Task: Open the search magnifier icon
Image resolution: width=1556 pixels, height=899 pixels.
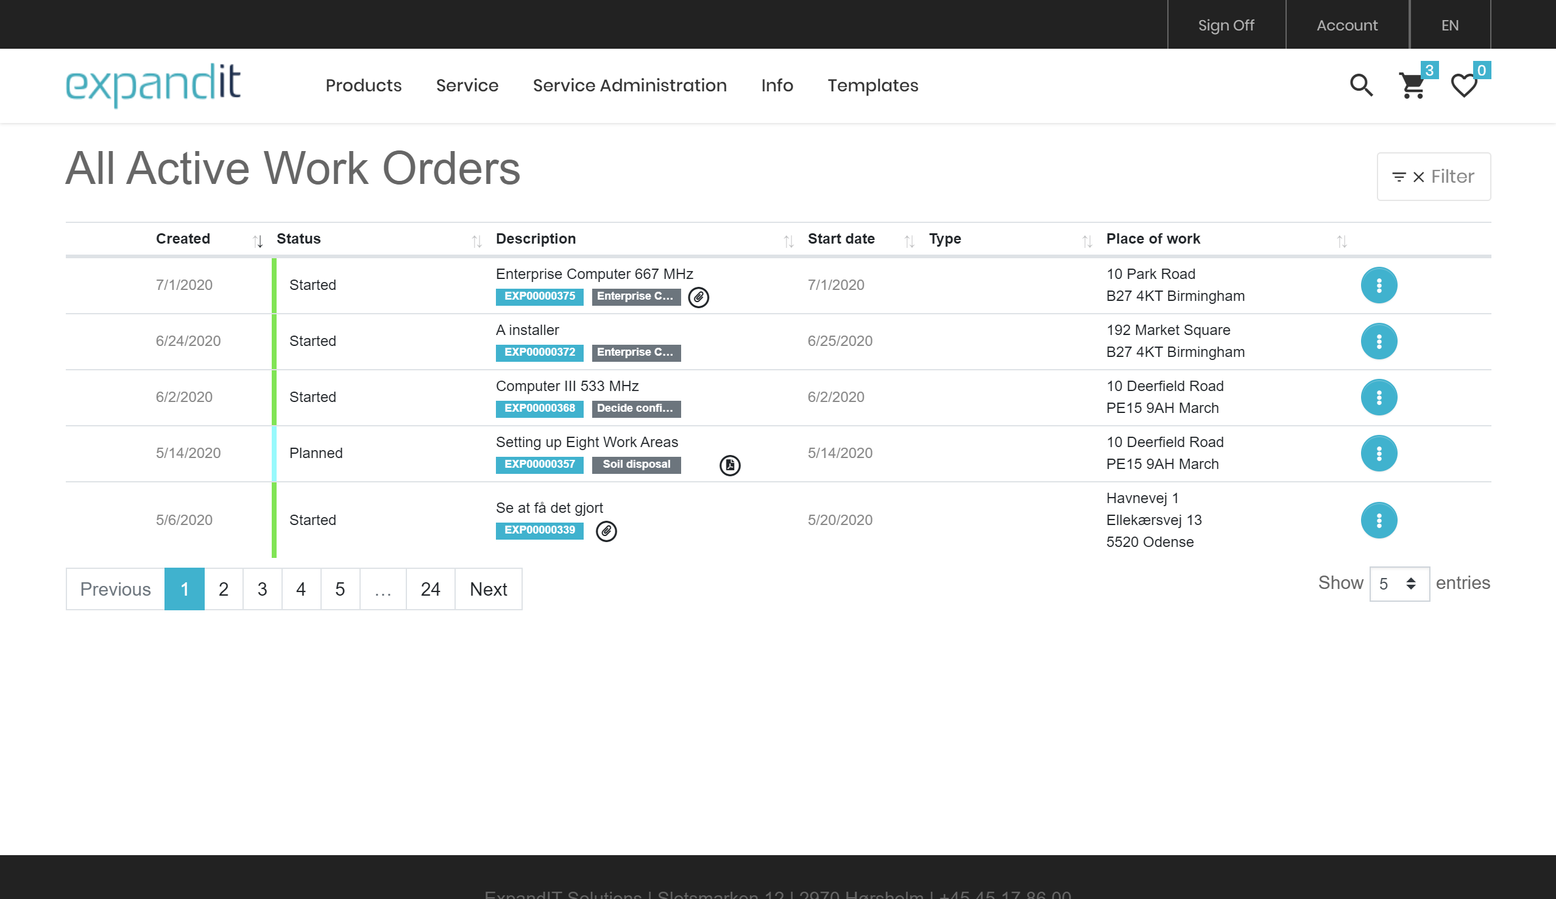Action: (1361, 85)
